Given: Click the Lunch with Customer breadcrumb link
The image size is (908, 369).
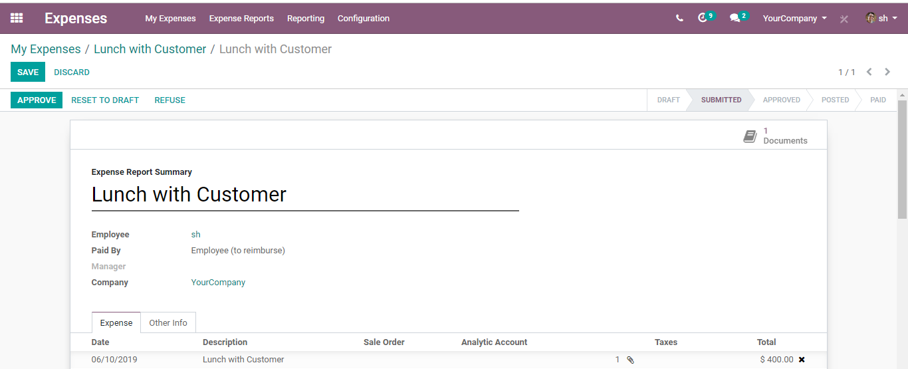Looking at the screenshot, I should click(x=150, y=49).
